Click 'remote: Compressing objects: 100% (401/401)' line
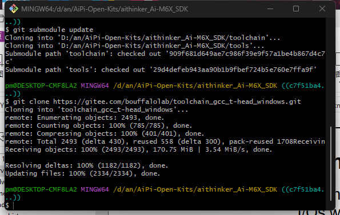 pos(105,133)
